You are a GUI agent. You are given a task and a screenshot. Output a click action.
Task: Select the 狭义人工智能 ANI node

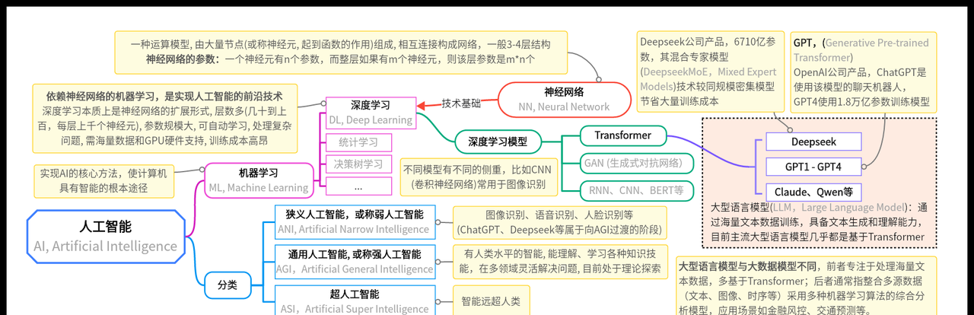click(354, 221)
